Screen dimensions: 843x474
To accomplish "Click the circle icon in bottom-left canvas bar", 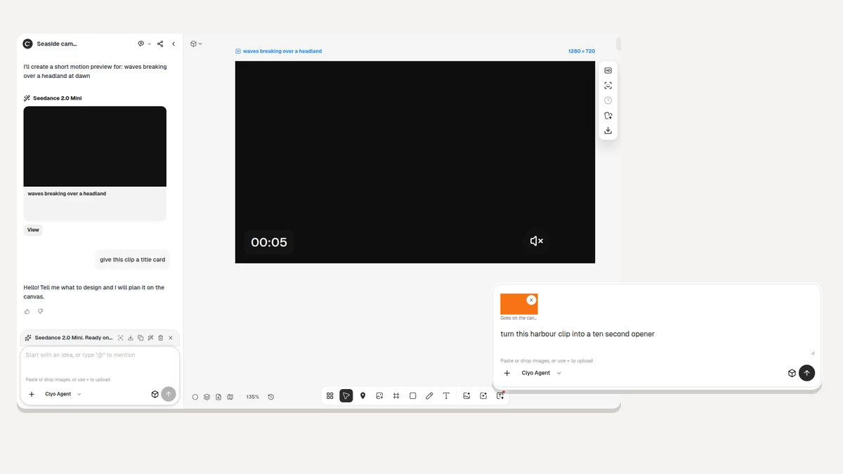I will click(195, 397).
